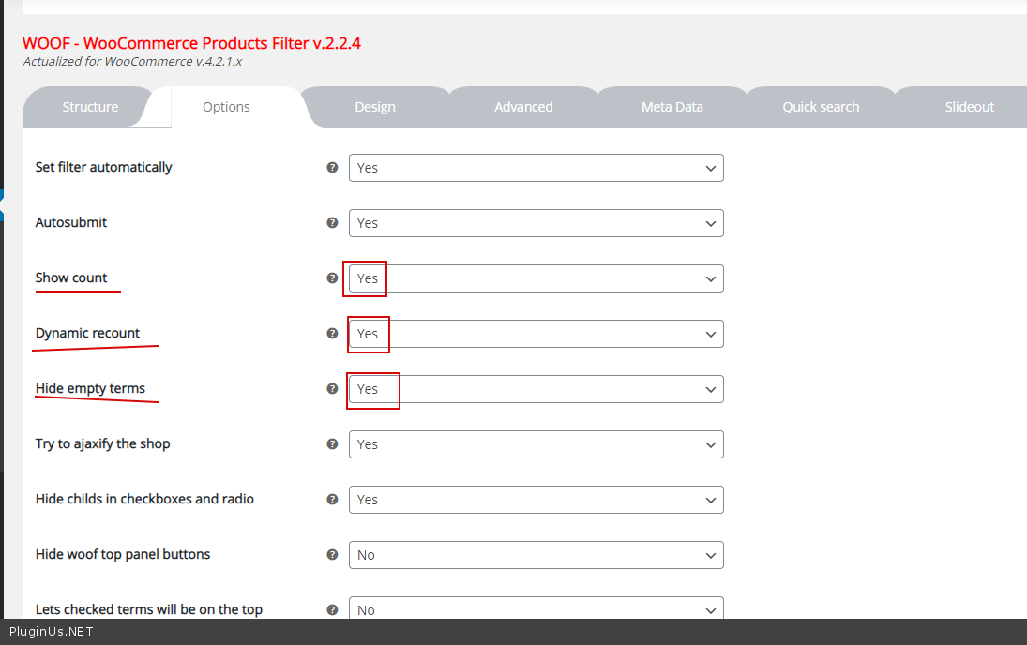The width and height of the screenshot is (1027, 645).
Task: Click help icon for Hide childs in checkboxes
Action: point(332,500)
